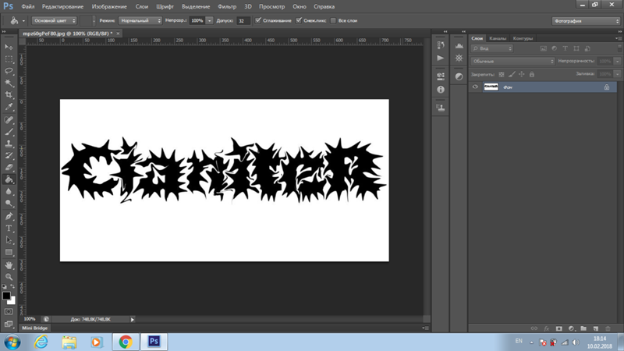Screen dimensions: 624x351
Task: Open the Фотография workspace dropdown
Action: (586, 21)
